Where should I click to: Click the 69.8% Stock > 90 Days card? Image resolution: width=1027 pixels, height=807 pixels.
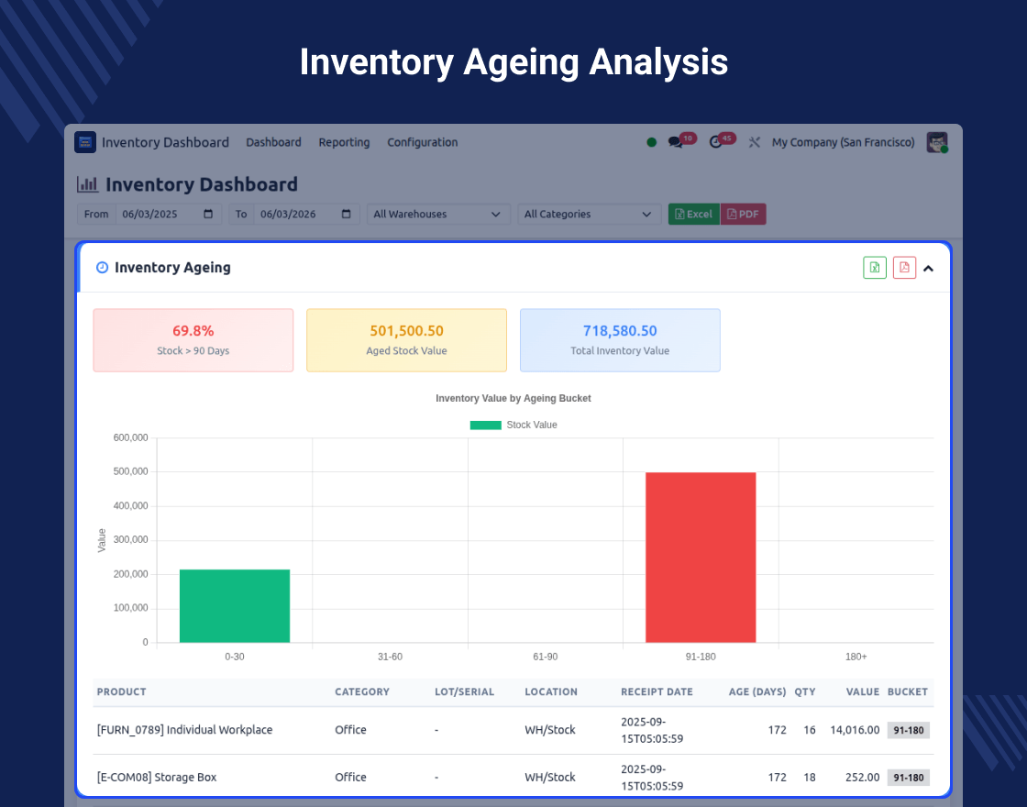point(193,340)
